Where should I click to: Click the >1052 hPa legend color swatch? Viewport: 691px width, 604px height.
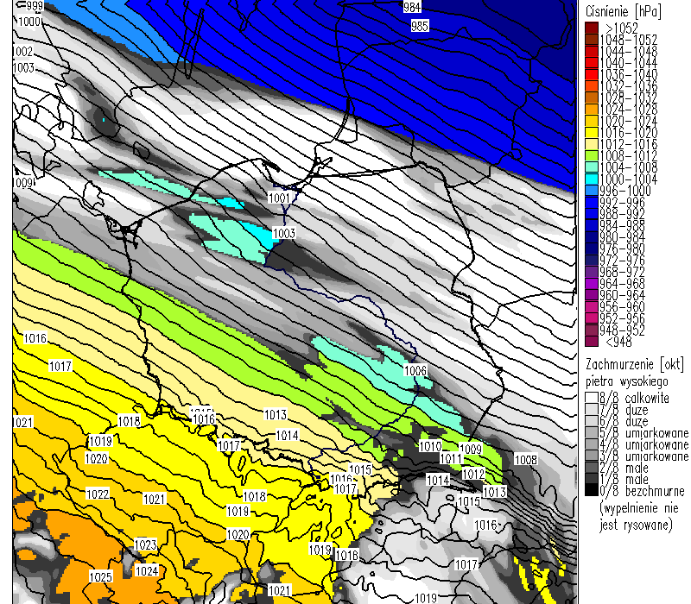(592, 28)
